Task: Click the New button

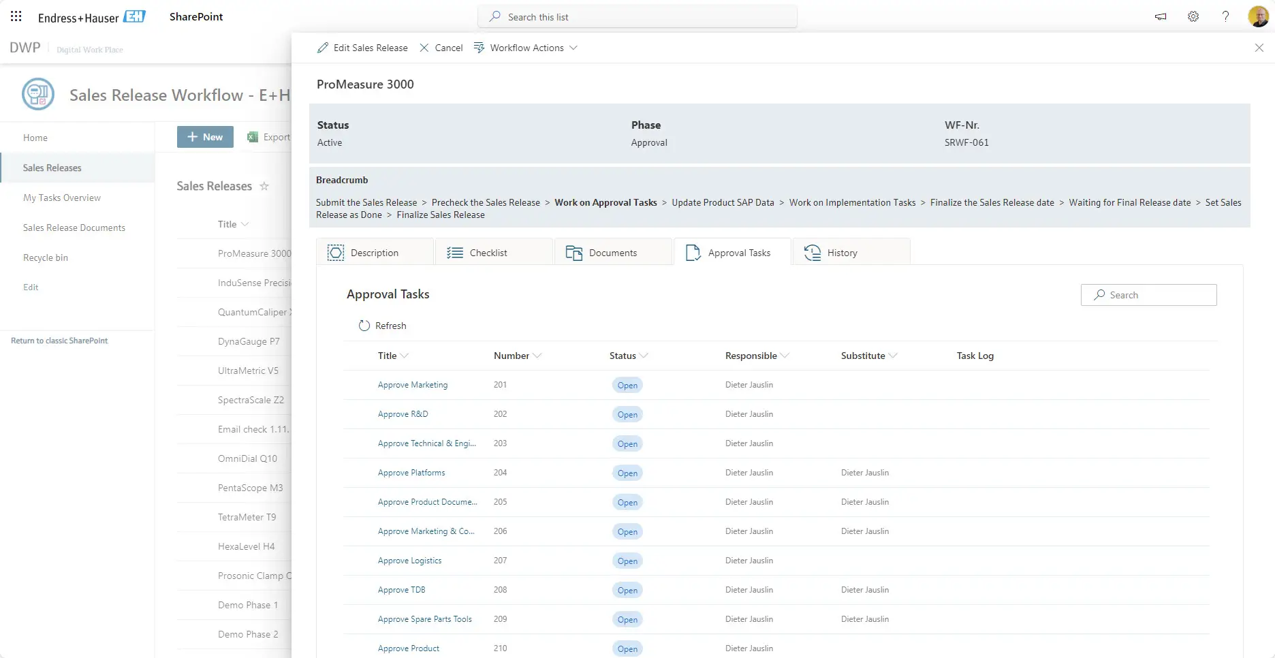Action: (x=204, y=136)
